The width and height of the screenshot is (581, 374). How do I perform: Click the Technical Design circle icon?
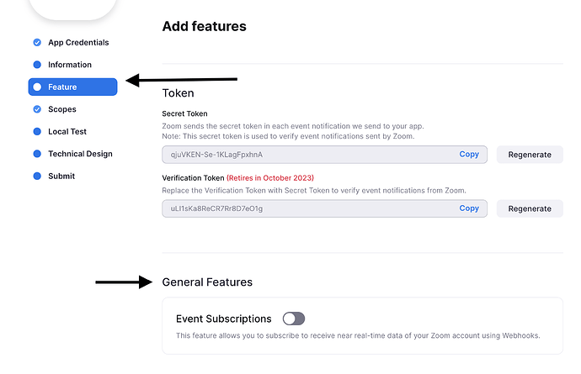tap(37, 154)
